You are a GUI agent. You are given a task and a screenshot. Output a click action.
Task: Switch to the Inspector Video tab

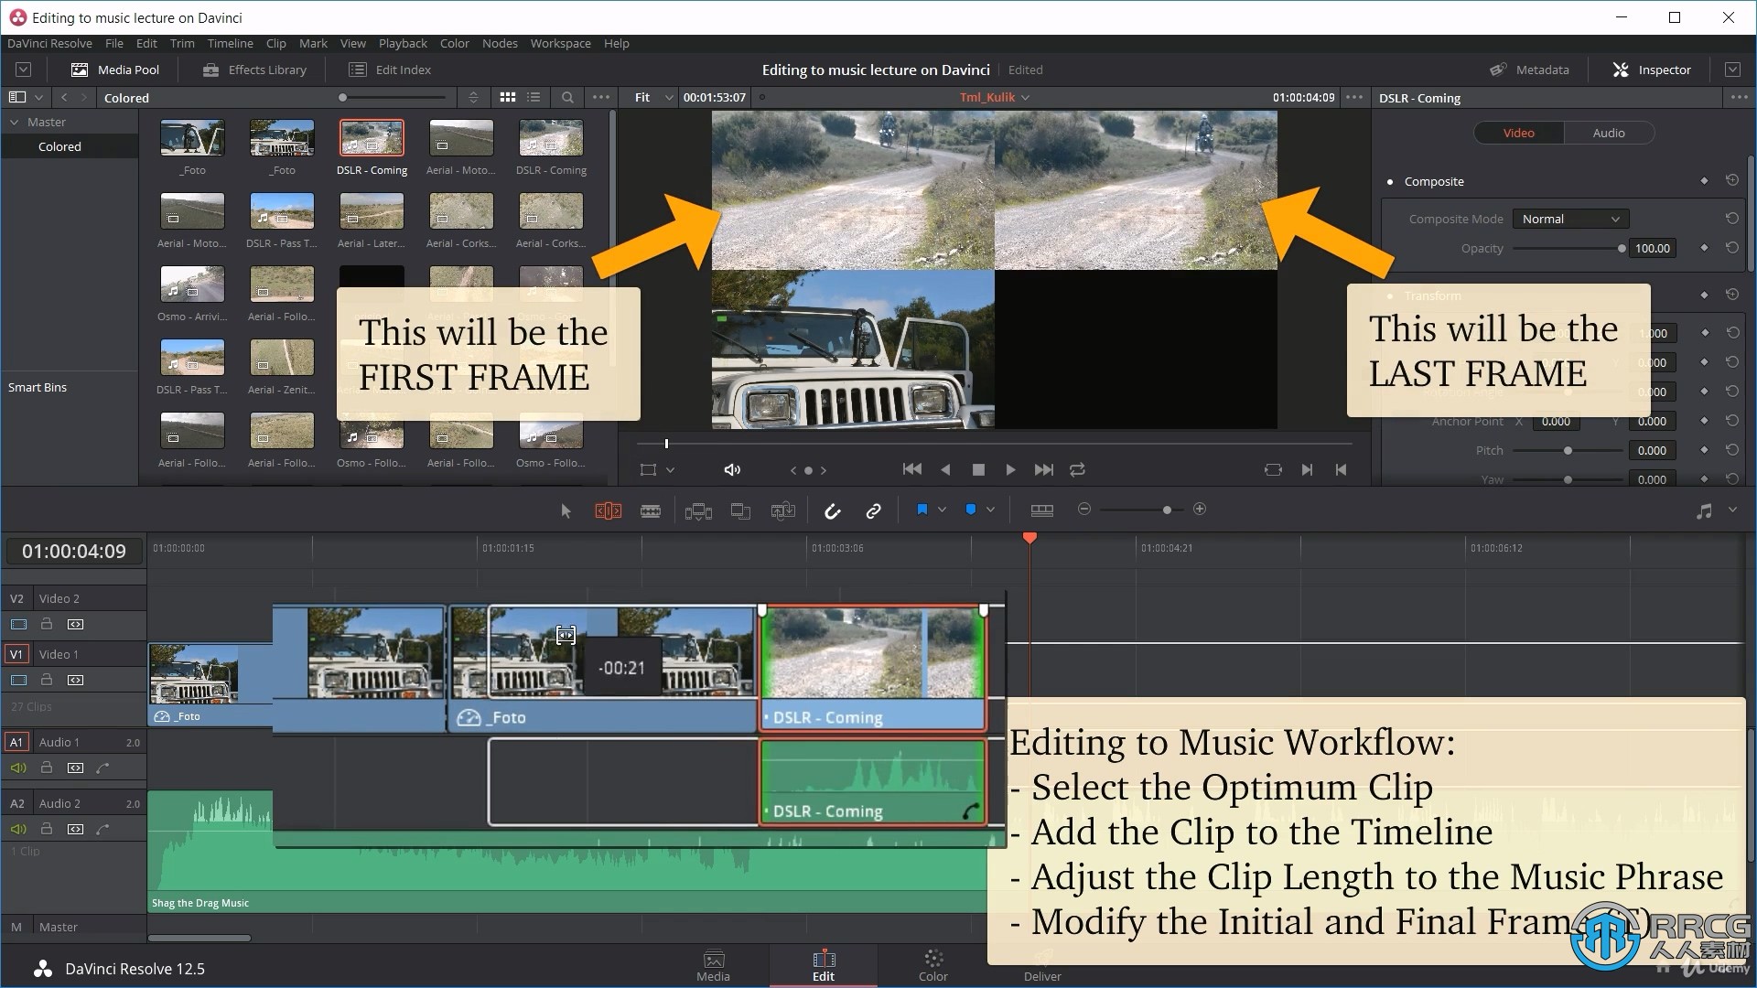click(x=1518, y=133)
